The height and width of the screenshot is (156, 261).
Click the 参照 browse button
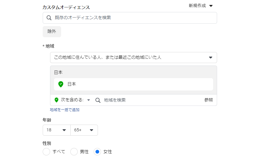pos(208,100)
